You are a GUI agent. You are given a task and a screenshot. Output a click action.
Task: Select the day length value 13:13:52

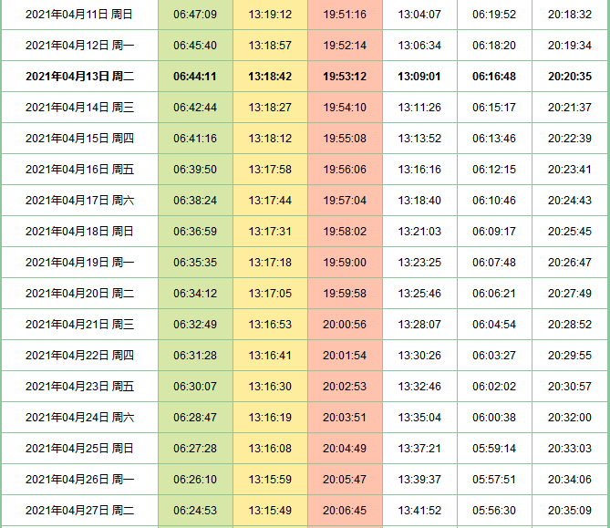point(419,139)
